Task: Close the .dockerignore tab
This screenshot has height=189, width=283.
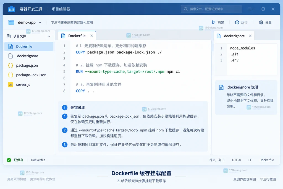Action: click(250, 36)
